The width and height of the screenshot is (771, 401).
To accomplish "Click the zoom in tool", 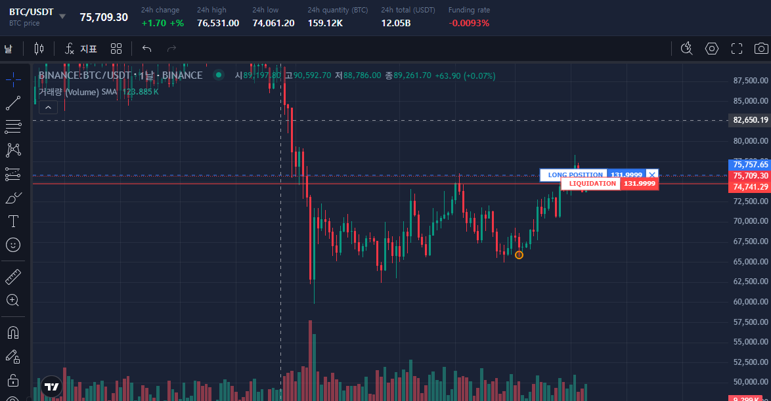I will point(13,301).
